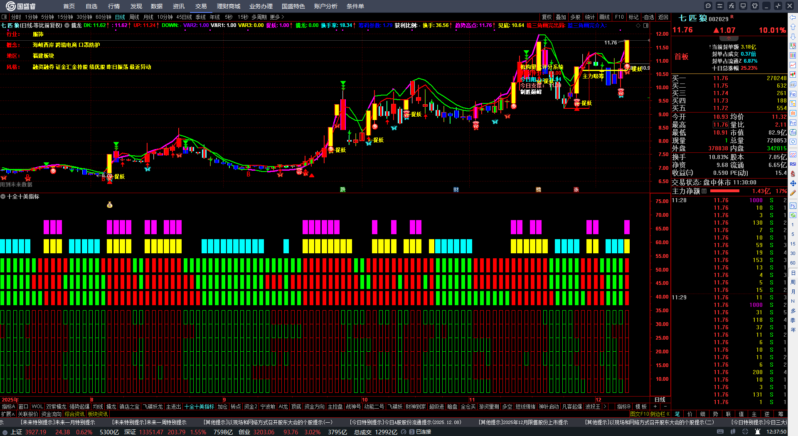The height and width of the screenshot is (436, 798).
Task: Click the RSI indicator icon in sidebar
Action: [793, 164]
